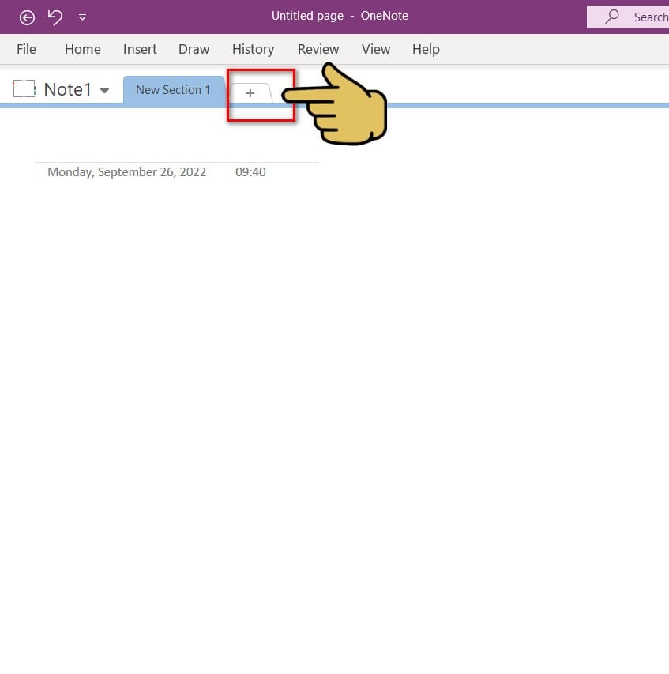Click the Untitled page title area
669x674 pixels.
pyautogui.click(x=307, y=16)
